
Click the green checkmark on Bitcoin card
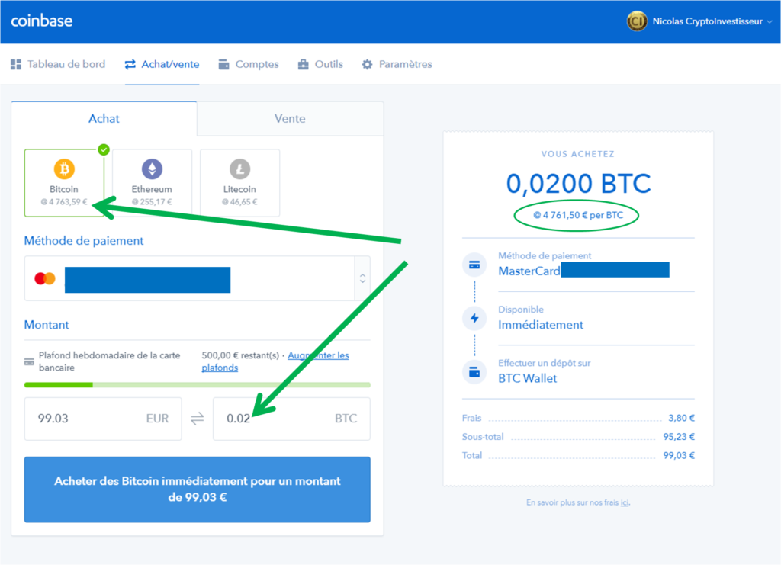[x=104, y=149]
